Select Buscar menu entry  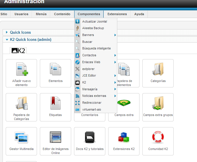(x=96, y=42)
